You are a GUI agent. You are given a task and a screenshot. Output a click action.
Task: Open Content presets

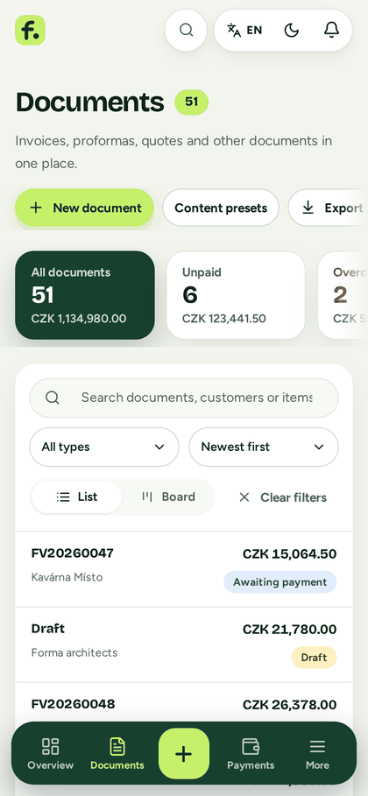221,208
